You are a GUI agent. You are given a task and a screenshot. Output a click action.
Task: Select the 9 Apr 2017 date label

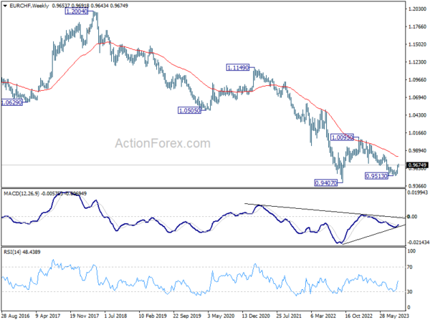48,316
